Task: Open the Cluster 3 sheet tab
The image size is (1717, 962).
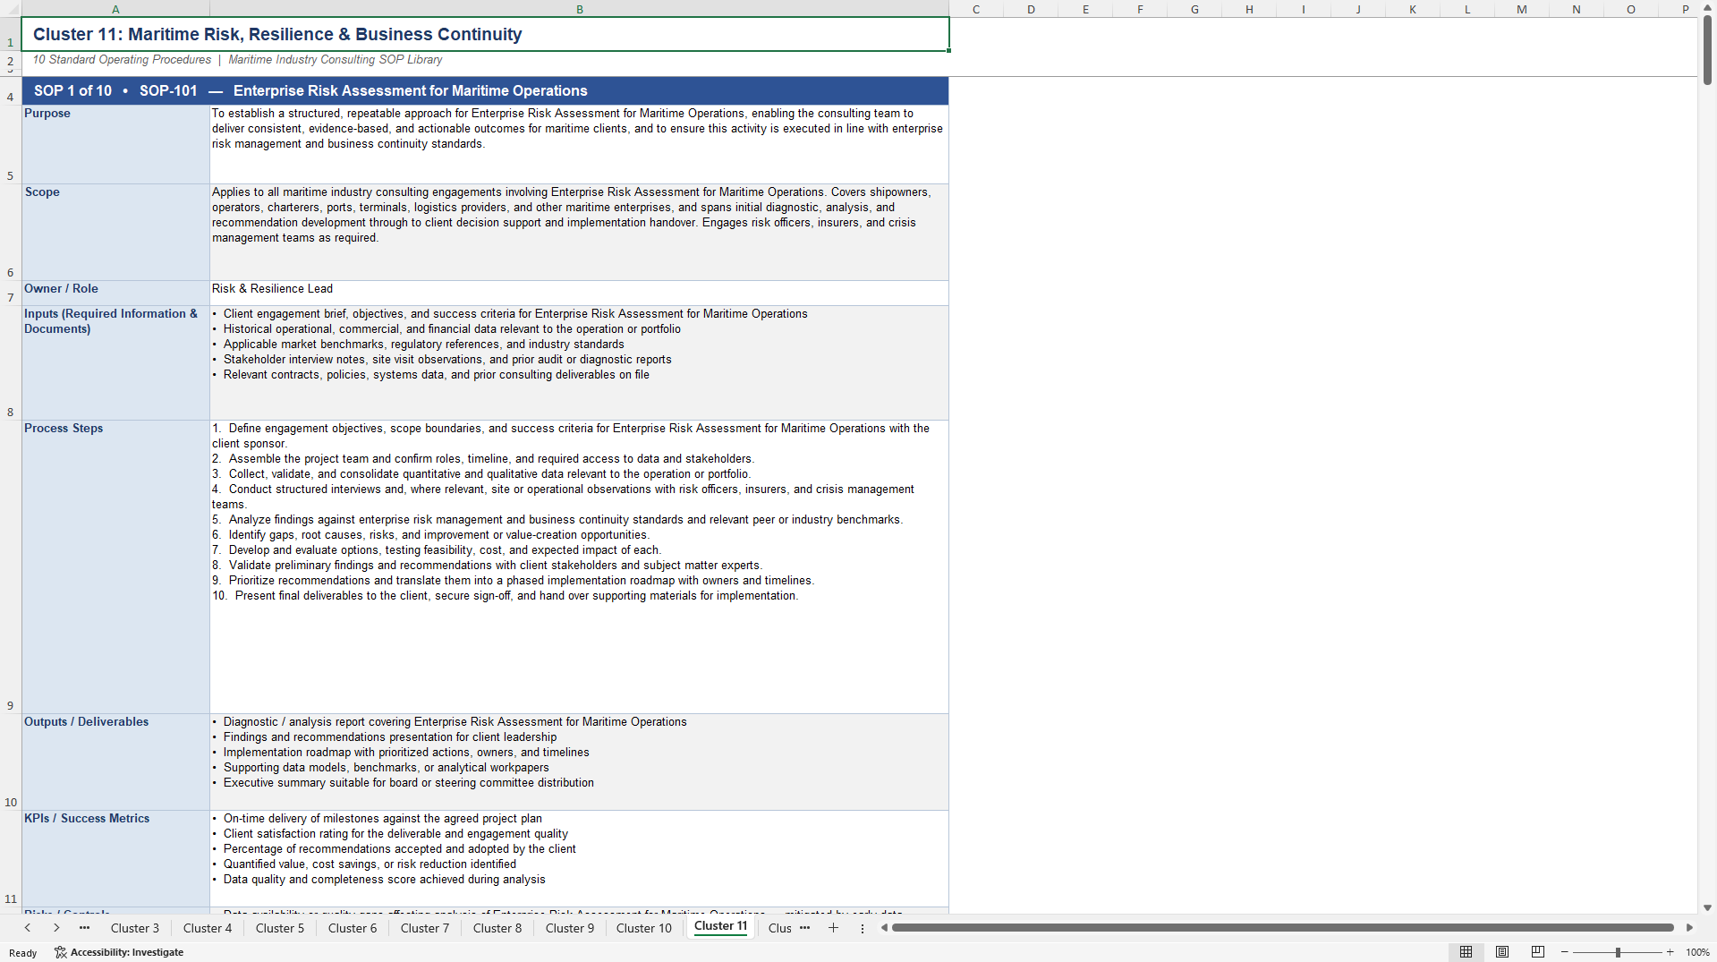Action: (135, 928)
